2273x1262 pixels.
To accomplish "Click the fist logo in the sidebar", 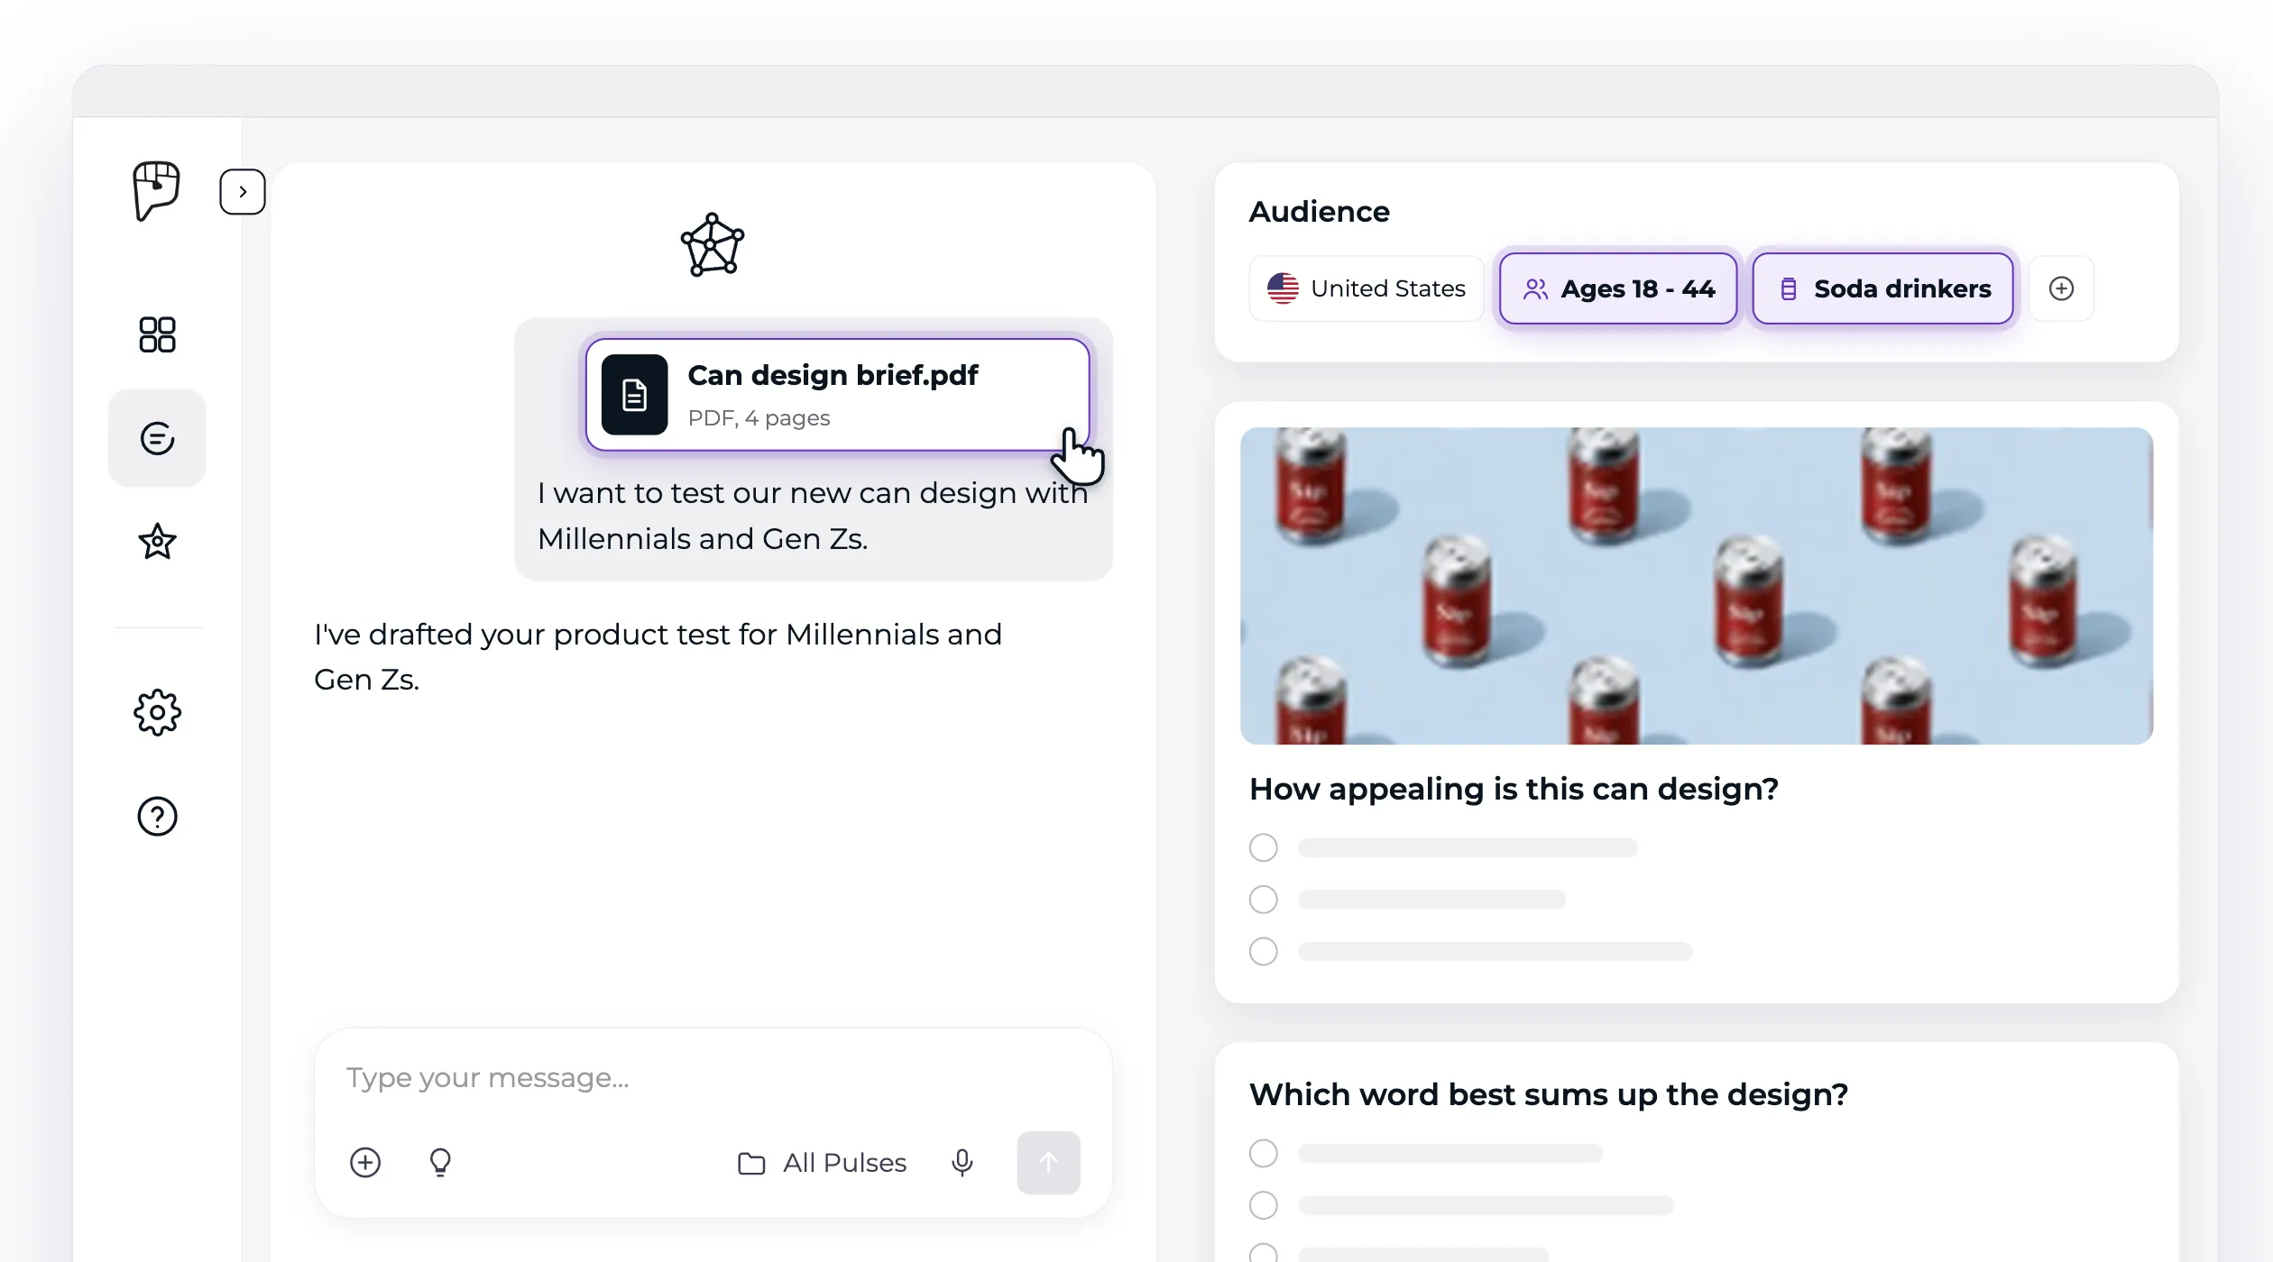I will pyautogui.click(x=156, y=190).
